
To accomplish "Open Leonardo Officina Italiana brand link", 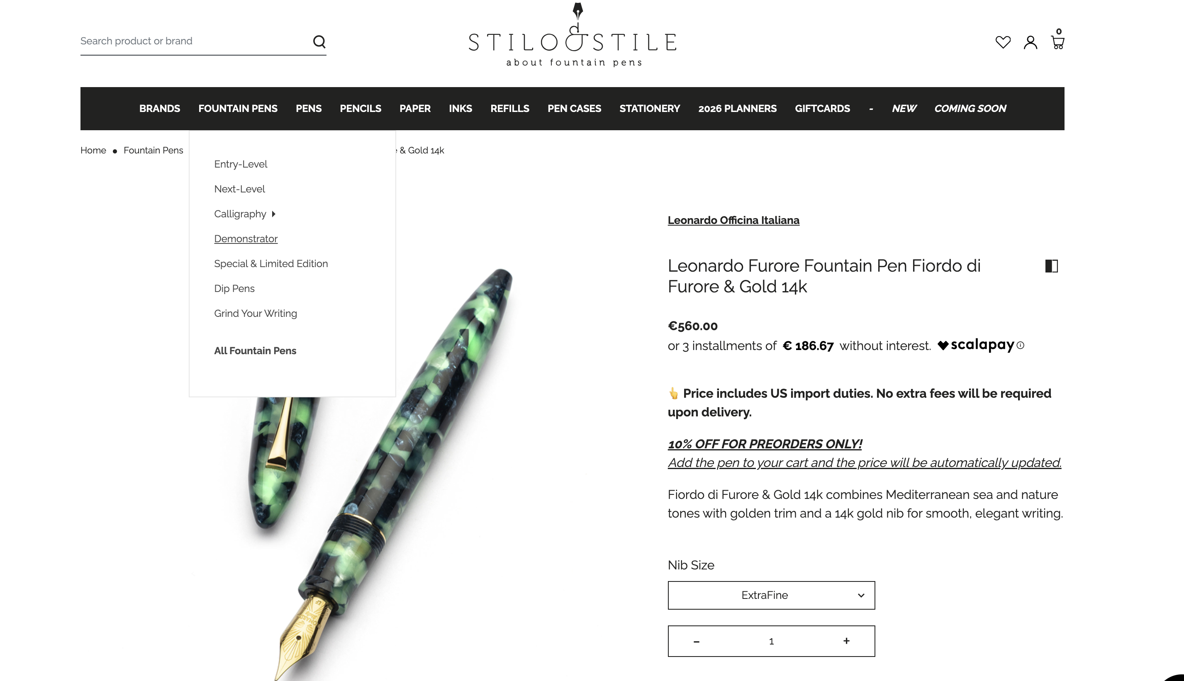I will pyautogui.click(x=733, y=220).
